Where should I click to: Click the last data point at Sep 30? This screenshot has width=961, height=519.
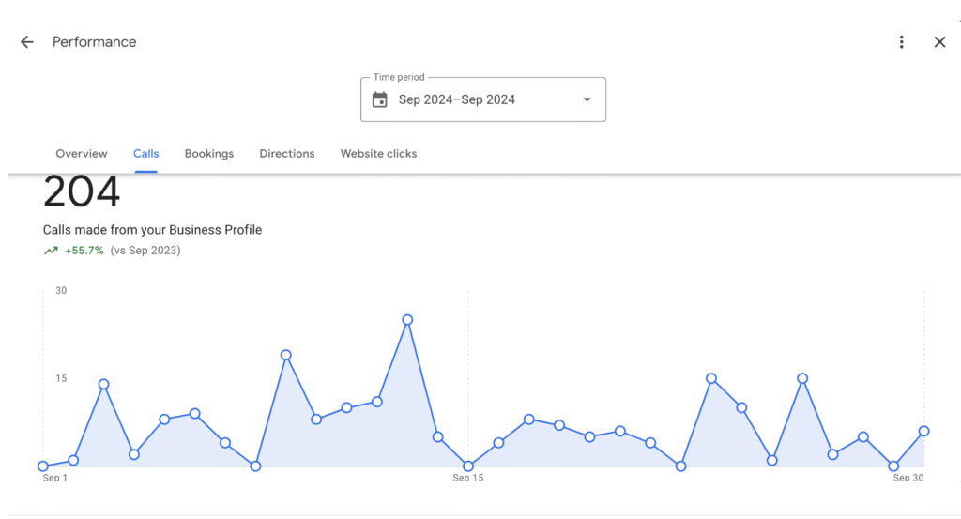pos(923,432)
